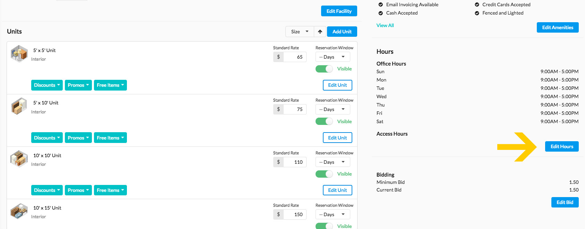Expand Discounts for the 10' x 10' Unit
This screenshot has width=585, height=229.
[x=47, y=190]
